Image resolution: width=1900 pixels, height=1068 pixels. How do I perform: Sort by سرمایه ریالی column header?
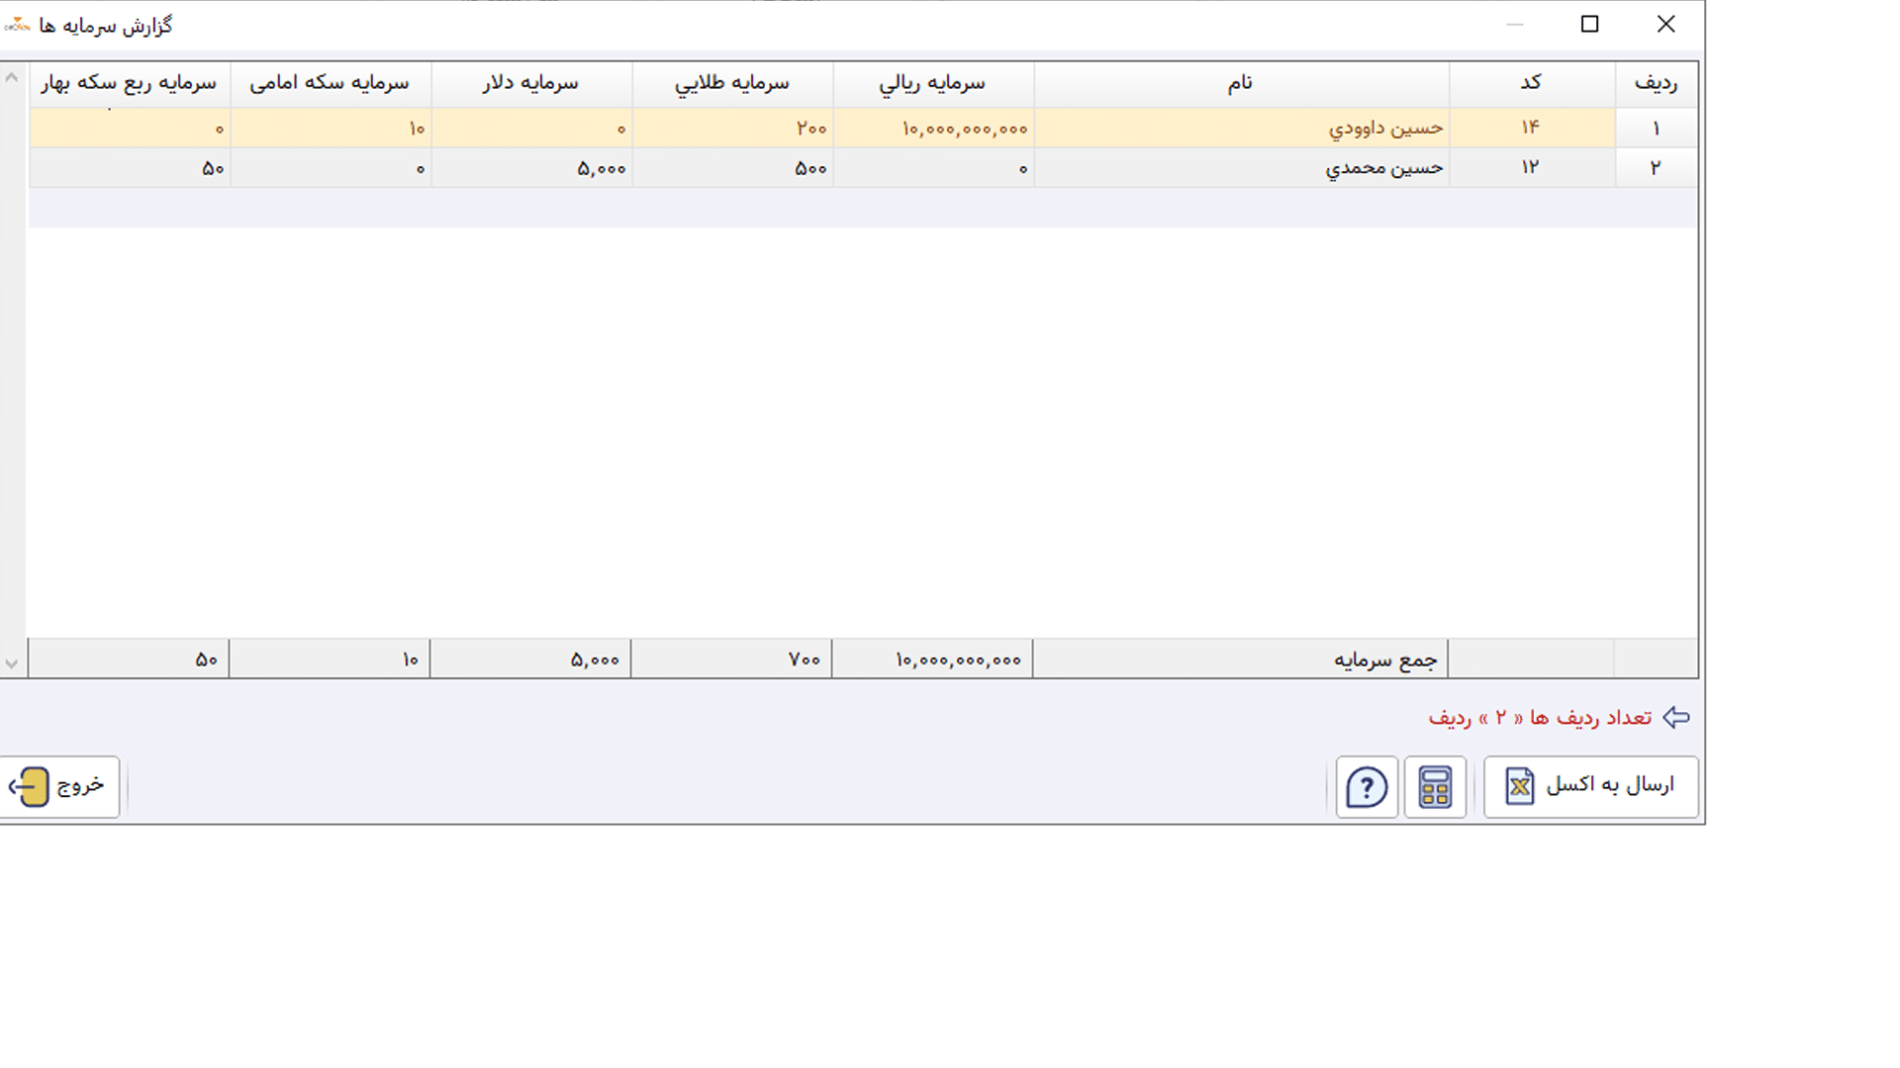(x=933, y=84)
